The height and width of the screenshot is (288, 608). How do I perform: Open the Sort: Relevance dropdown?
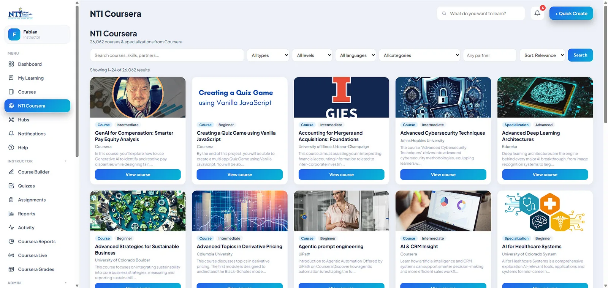[x=542, y=55]
